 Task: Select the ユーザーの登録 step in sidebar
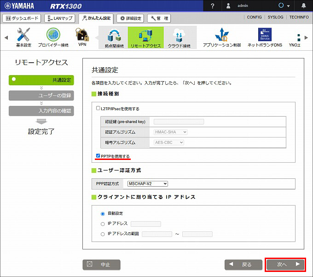pos(41,95)
